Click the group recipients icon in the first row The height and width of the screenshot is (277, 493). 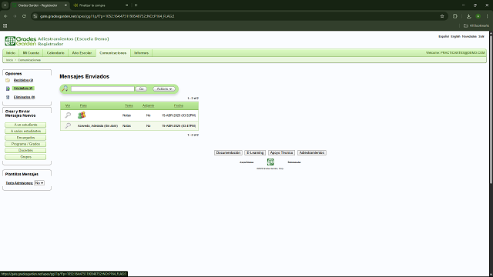coord(82,115)
